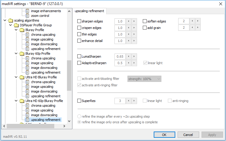Click image upscaling icon under Ultra HD 60p Bluray Profile
This screenshot has height=141, width=226.
27,110
